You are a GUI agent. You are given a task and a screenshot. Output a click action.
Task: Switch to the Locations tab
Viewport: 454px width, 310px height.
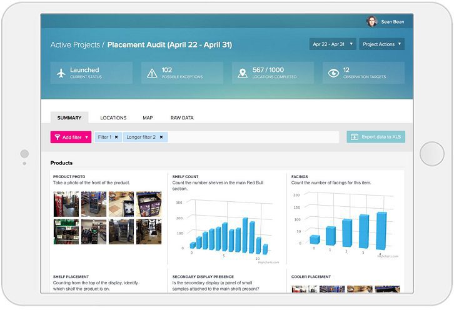[x=113, y=117]
